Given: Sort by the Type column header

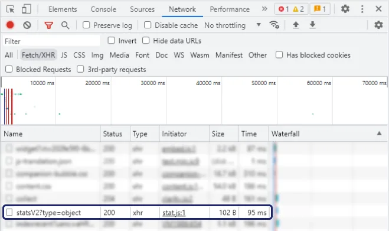Looking at the screenshot, I should coord(145,134).
